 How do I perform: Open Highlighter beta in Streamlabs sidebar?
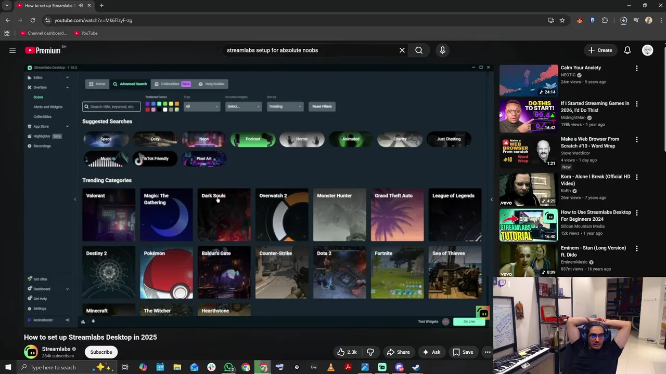[x=45, y=136]
